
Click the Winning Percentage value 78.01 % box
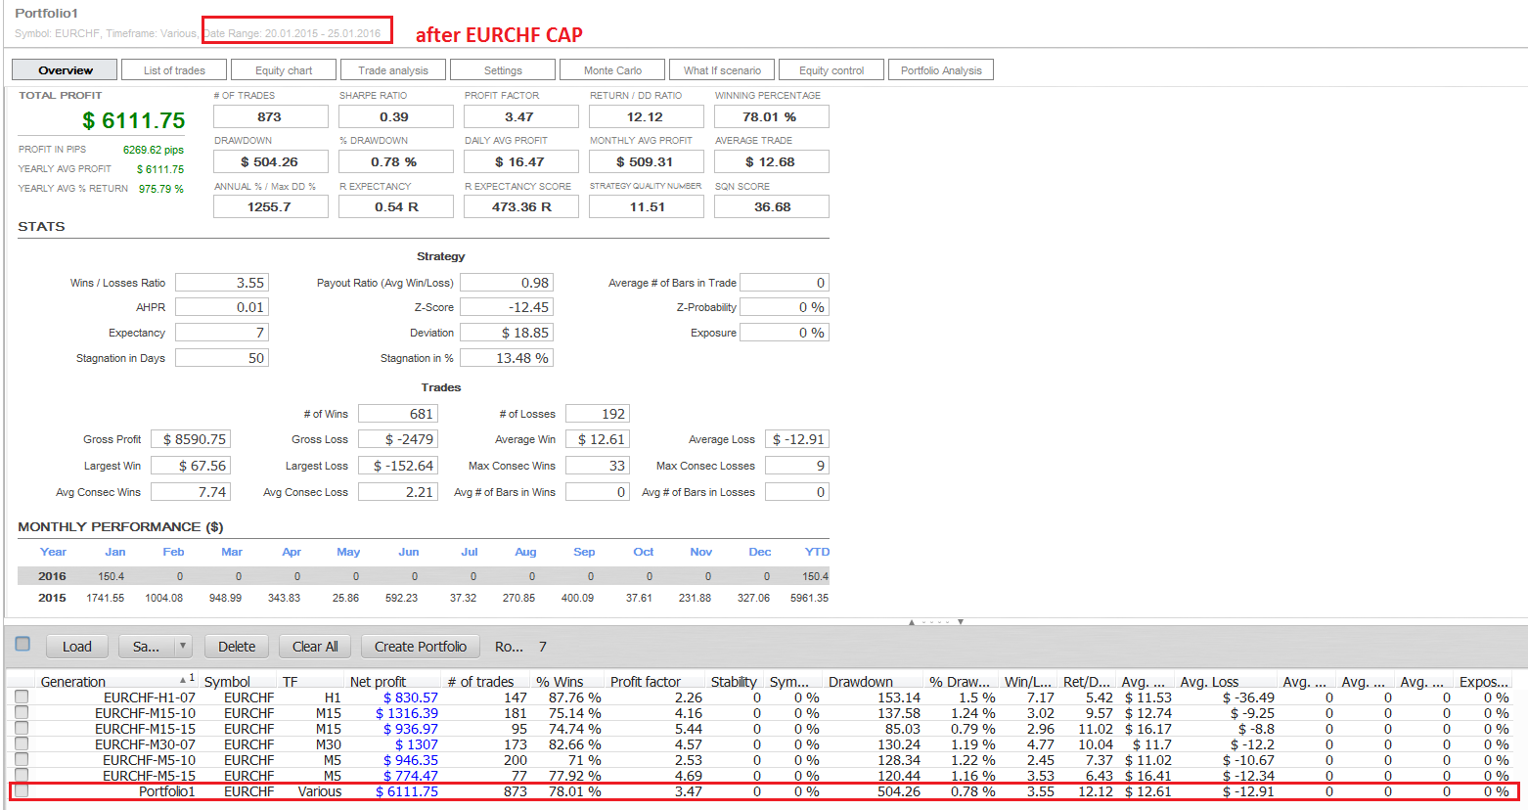pyautogui.click(x=771, y=116)
